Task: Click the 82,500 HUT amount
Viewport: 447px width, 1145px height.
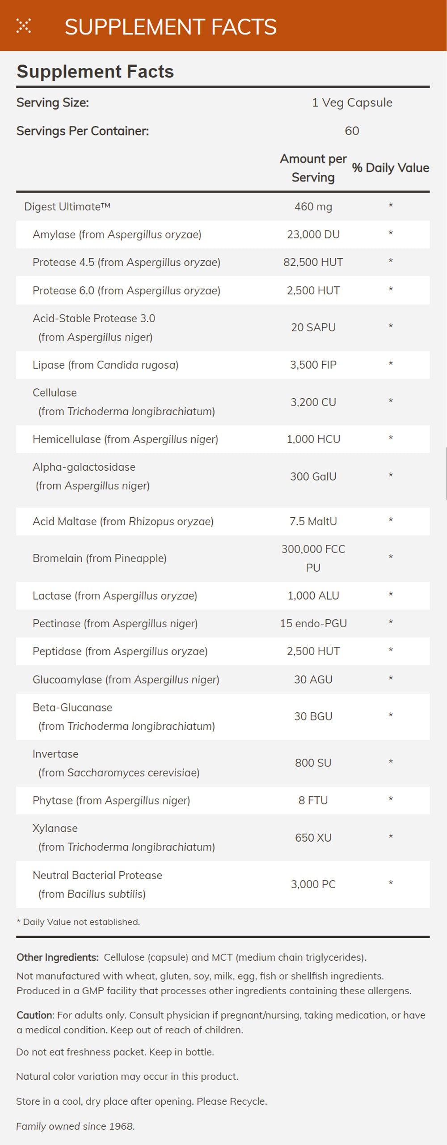Action: point(313,262)
